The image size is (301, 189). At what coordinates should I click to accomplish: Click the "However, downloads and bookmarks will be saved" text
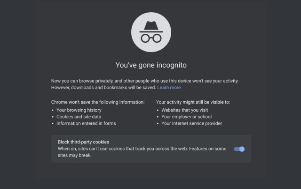tap(103, 88)
